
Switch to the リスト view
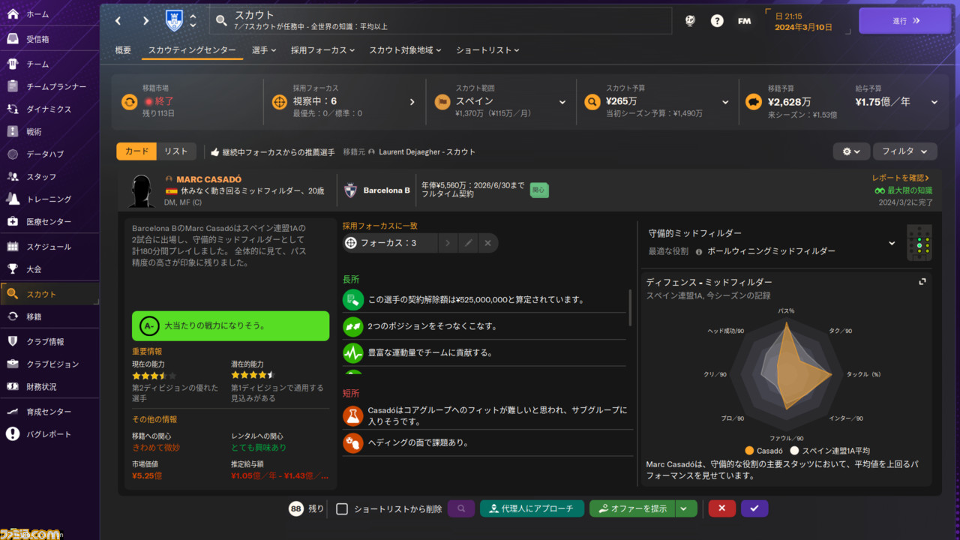(176, 151)
